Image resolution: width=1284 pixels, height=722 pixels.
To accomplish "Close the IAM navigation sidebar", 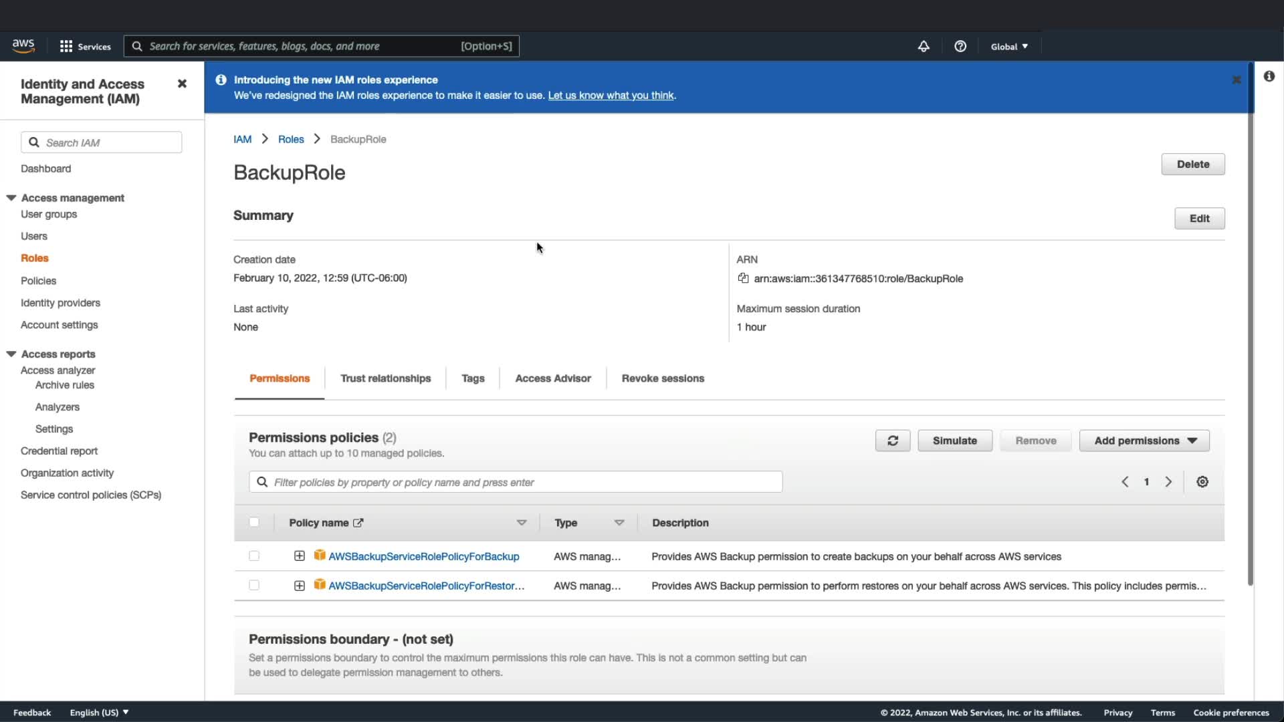I will (x=182, y=84).
